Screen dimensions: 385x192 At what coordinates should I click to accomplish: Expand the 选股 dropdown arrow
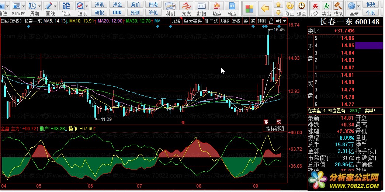(87, 6)
